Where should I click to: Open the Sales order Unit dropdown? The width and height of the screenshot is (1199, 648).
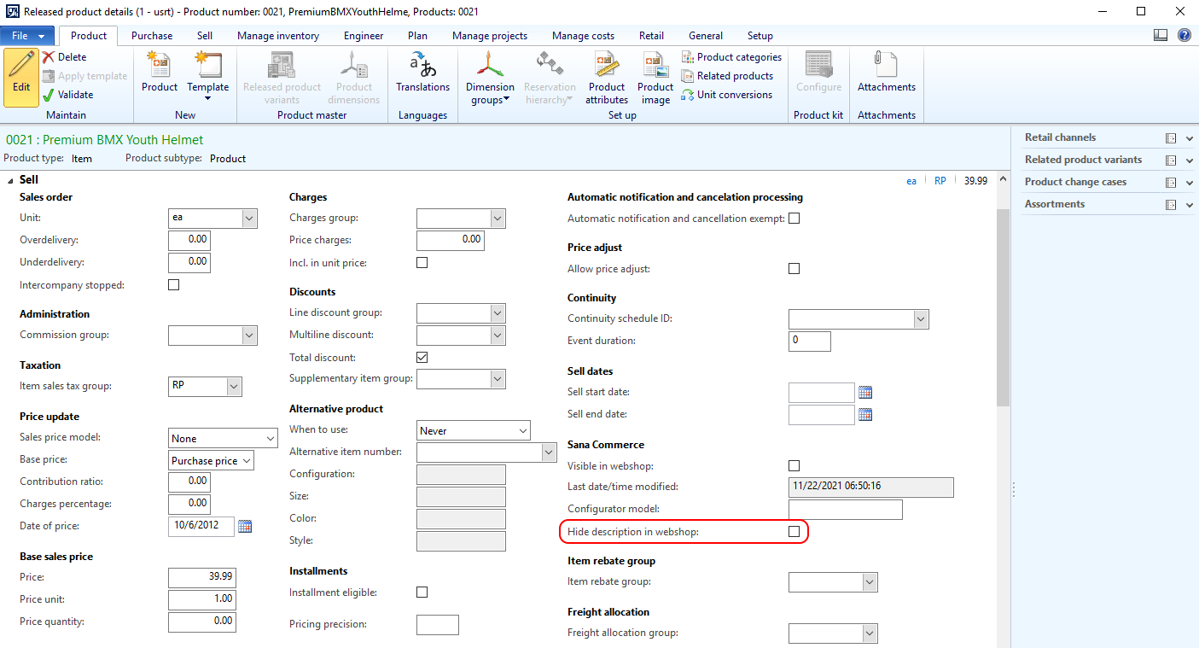(248, 219)
